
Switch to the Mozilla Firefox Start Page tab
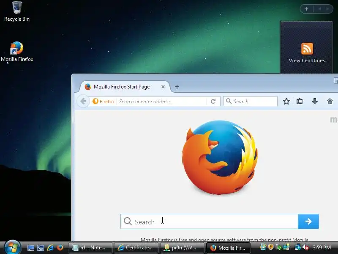(122, 87)
